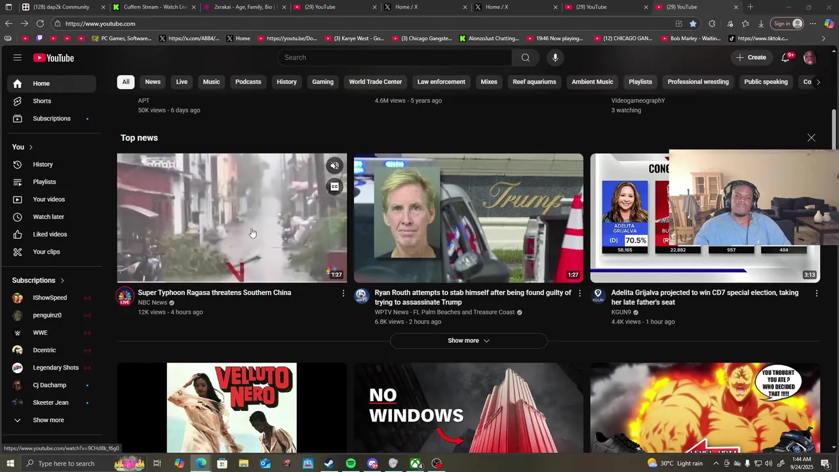Go to Subscriptions in the sidebar
The width and height of the screenshot is (839, 472).
point(50,119)
